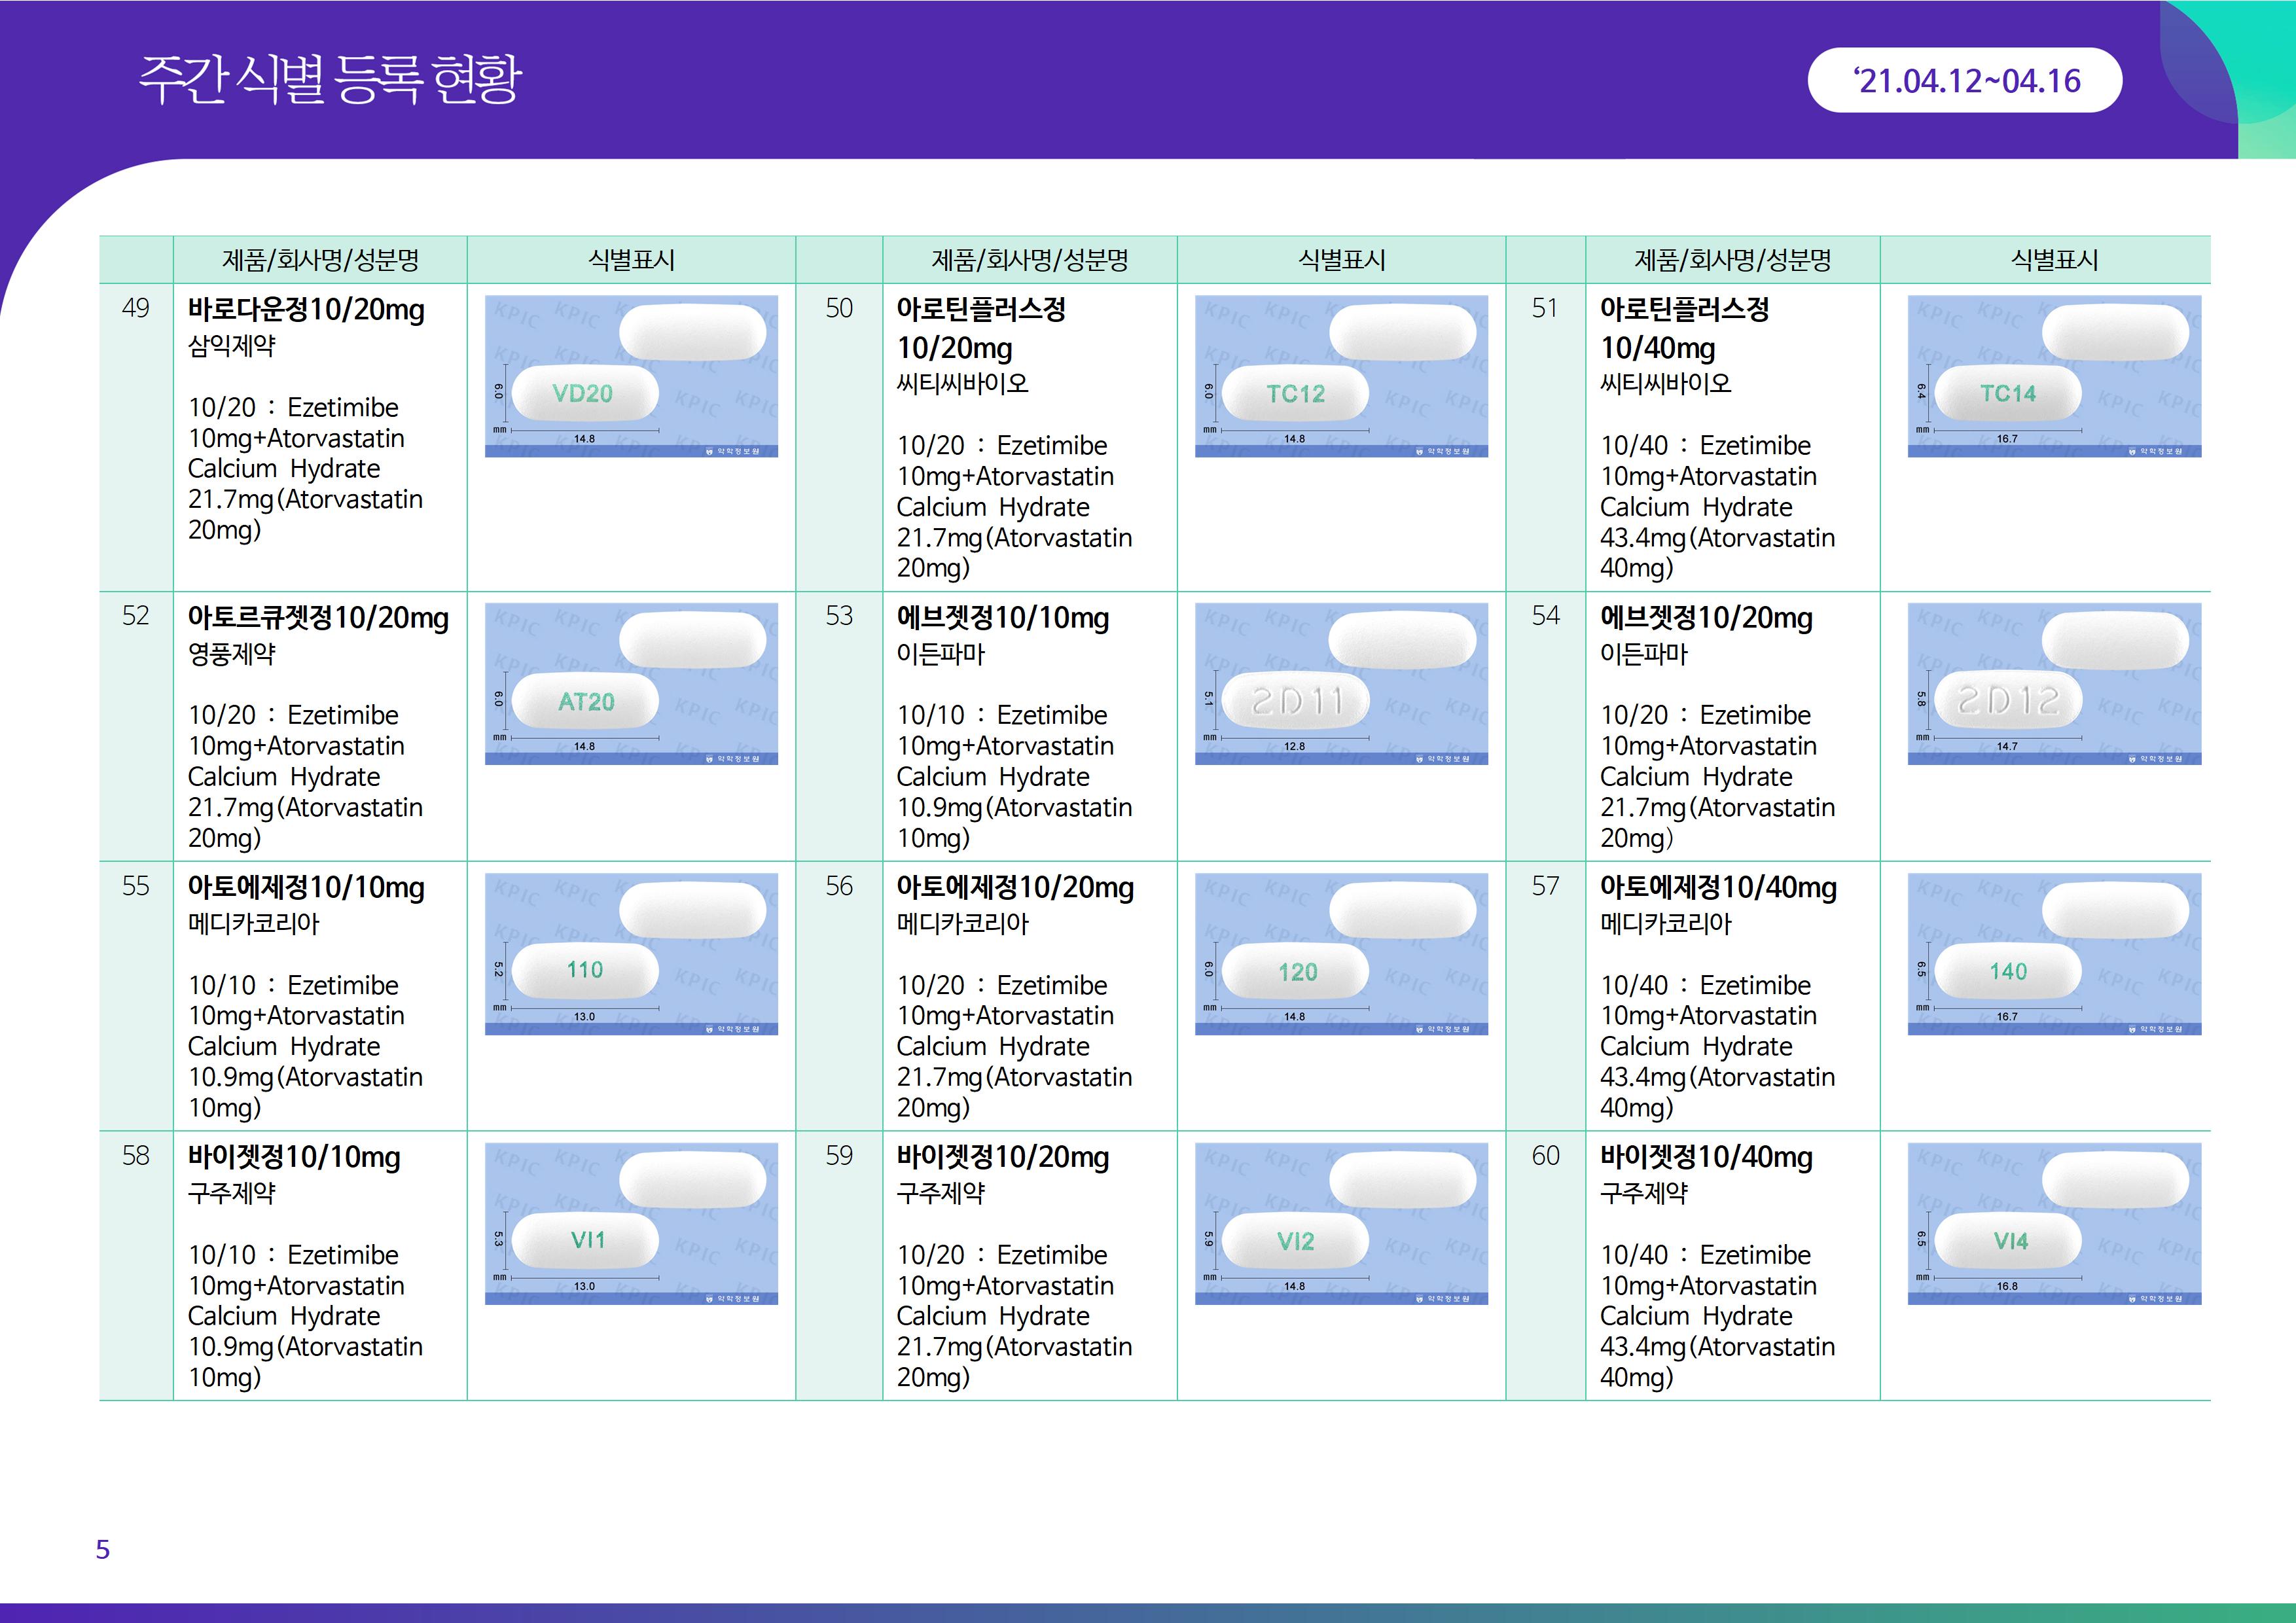
Task: Click the 2D12 embossed pill image
Action: pos(2054,684)
